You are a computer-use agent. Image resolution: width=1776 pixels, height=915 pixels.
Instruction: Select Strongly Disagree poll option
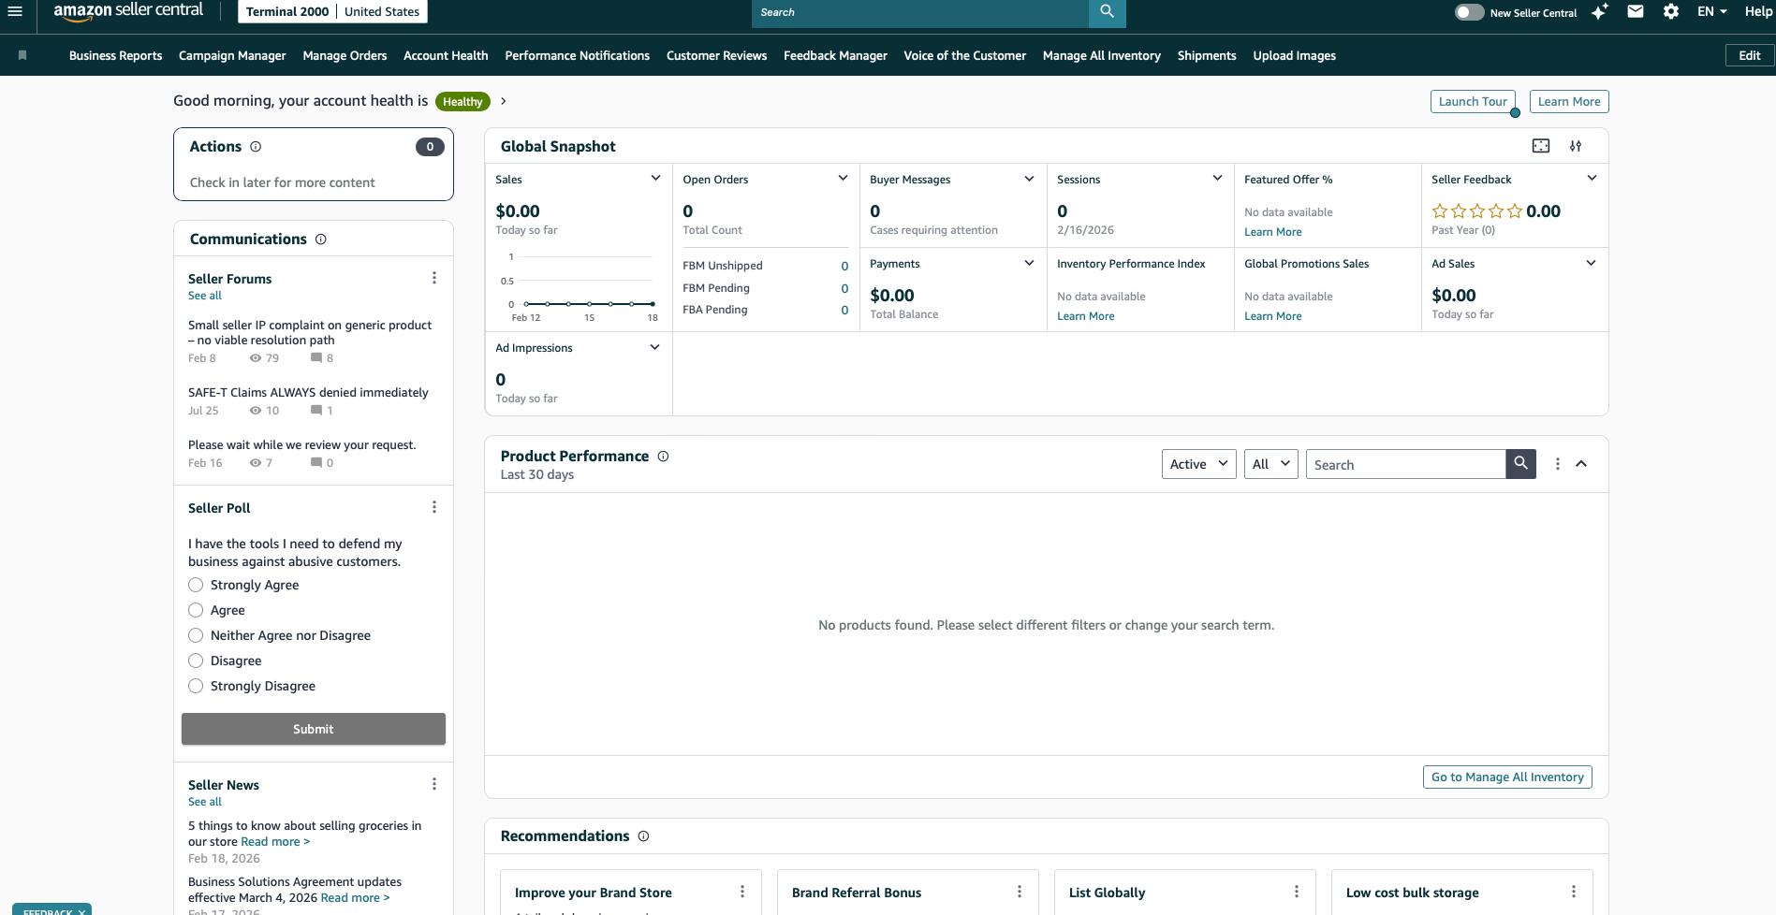coord(196,686)
